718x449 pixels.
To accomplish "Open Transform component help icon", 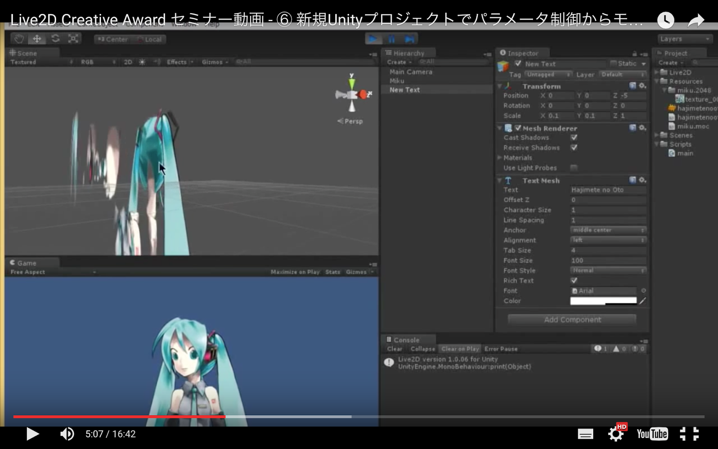I will point(633,86).
